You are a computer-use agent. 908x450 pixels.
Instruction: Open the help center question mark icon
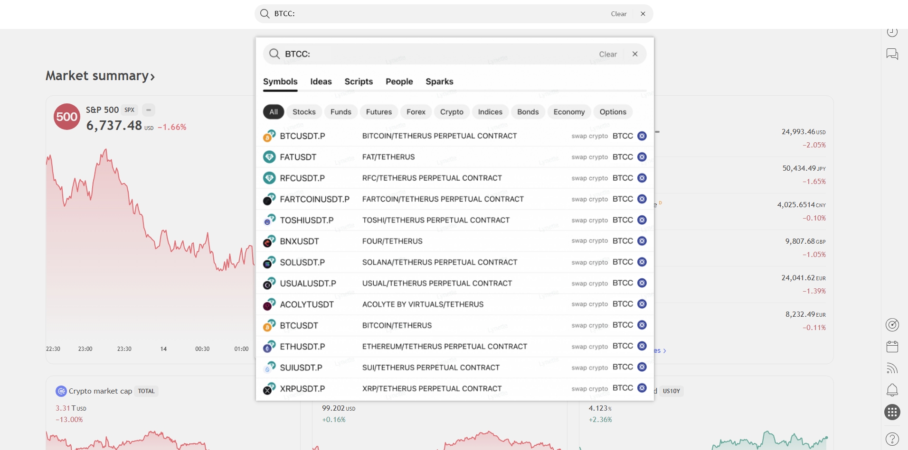(892, 439)
